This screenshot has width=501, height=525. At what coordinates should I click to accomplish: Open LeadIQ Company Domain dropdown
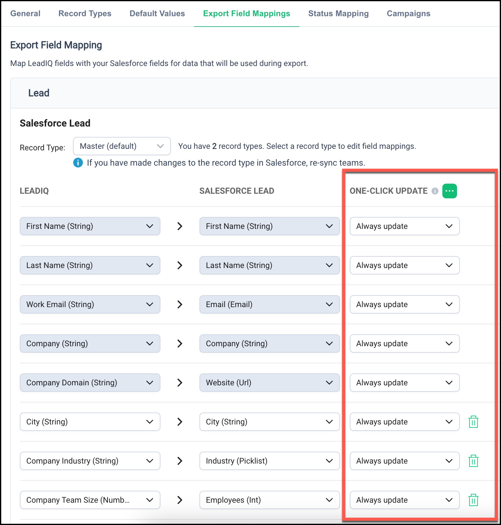(90, 383)
